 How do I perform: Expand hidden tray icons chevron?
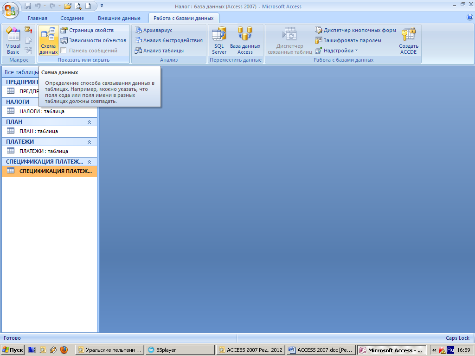pos(434,350)
